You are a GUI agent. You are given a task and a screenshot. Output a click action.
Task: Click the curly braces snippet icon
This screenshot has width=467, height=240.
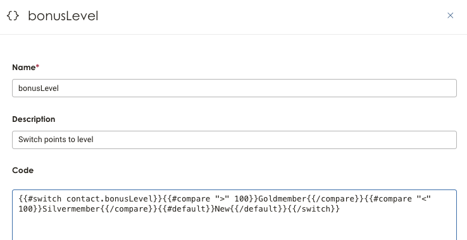[13, 16]
